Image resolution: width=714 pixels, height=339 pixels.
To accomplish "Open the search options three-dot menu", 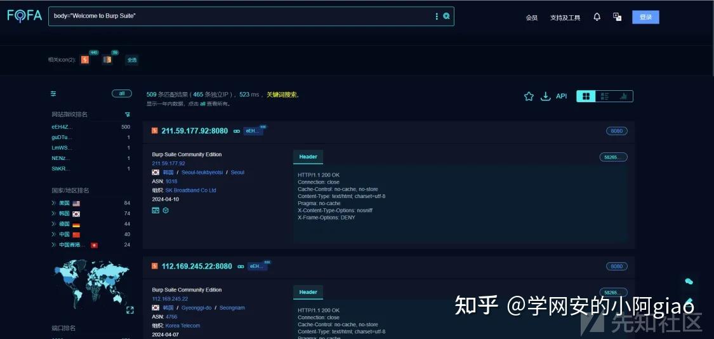I will pos(437,16).
